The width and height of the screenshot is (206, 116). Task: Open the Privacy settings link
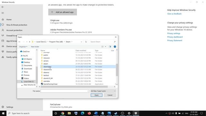[x=174, y=34]
